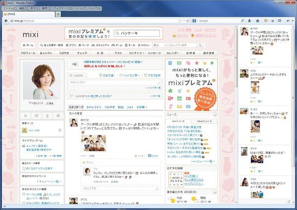
Task: Click the profile photo of アイ
Action: 42,80
